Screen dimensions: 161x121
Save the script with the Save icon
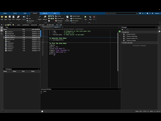[x=10, y=17]
